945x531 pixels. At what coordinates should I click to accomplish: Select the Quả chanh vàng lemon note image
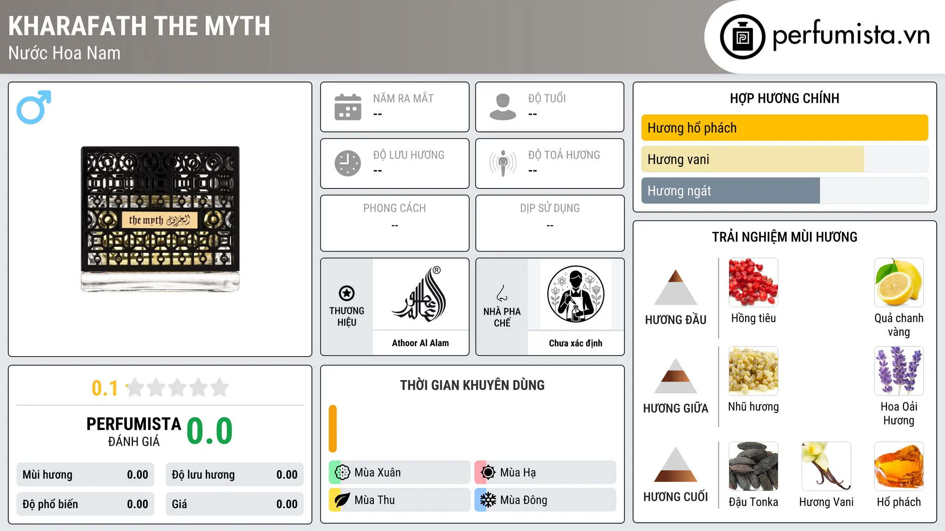(x=899, y=283)
